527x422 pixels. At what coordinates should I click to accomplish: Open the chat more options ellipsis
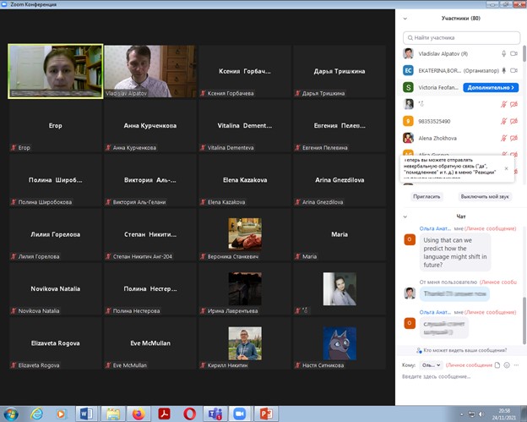(x=517, y=364)
